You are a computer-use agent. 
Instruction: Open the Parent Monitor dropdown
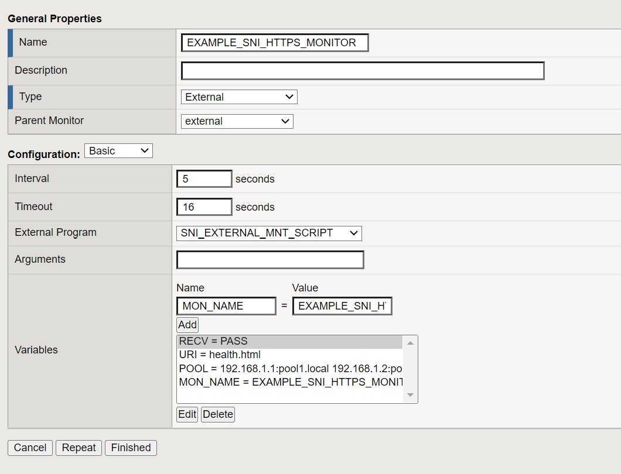(x=237, y=121)
